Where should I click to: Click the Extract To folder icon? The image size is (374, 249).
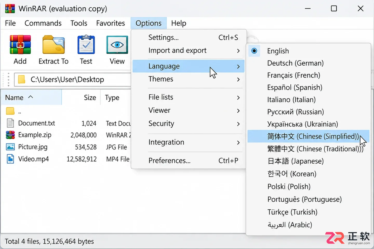[54, 45]
